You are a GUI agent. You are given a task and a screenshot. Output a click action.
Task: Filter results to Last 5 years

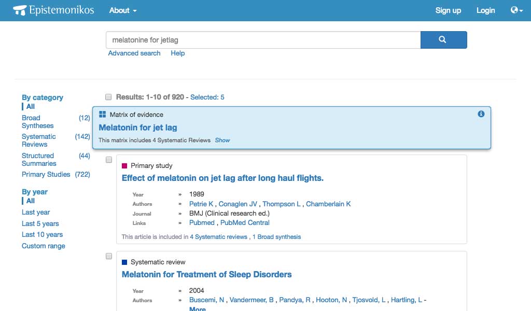[40, 223]
